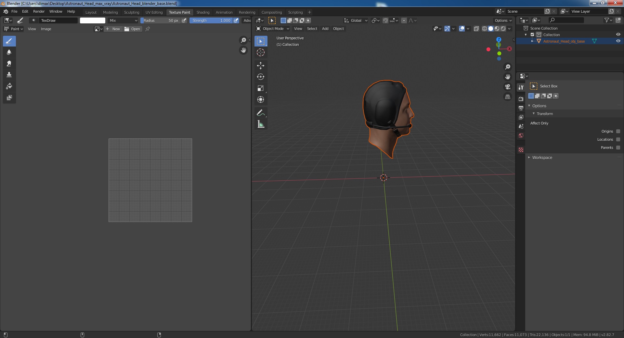
Task: Select the Clone stamp tool
Action: (9, 75)
